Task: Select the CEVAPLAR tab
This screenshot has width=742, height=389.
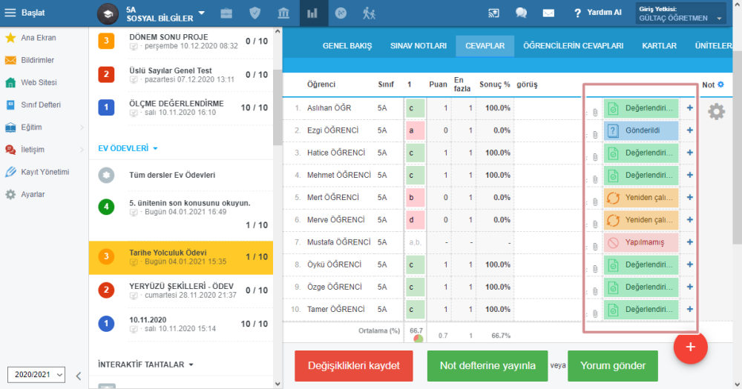Action: pos(485,46)
